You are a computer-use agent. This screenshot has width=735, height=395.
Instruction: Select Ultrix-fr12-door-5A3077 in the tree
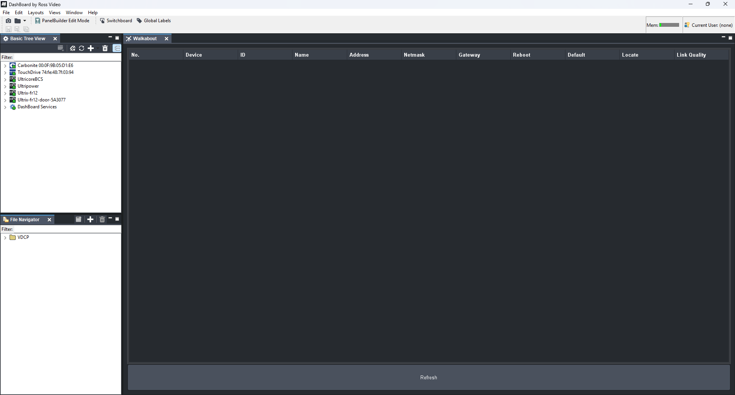[x=41, y=100]
